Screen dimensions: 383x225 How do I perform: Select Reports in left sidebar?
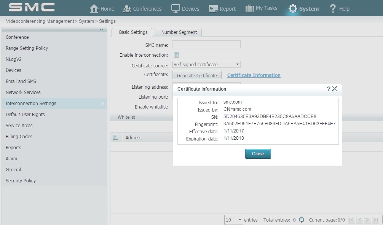coord(54,148)
